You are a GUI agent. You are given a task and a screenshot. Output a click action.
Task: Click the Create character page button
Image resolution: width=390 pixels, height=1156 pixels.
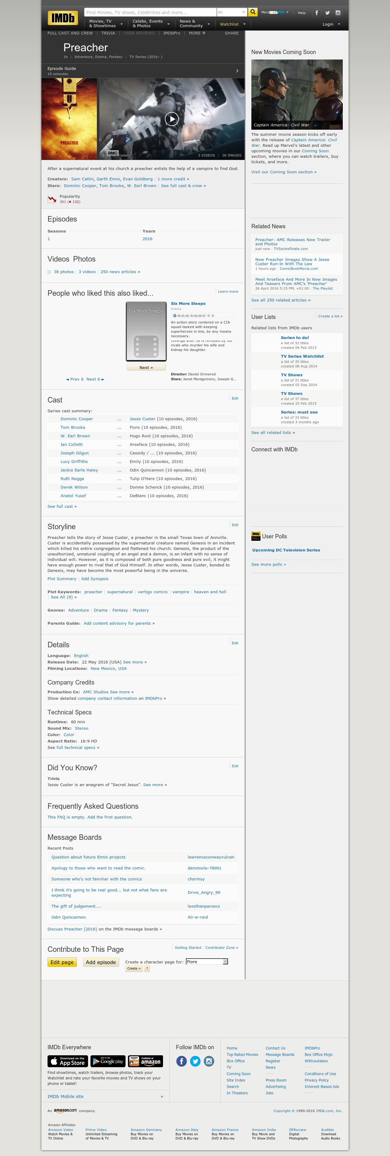[x=133, y=968]
